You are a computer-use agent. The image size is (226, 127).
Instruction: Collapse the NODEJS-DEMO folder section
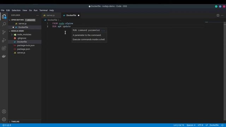(x=10, y=31)
